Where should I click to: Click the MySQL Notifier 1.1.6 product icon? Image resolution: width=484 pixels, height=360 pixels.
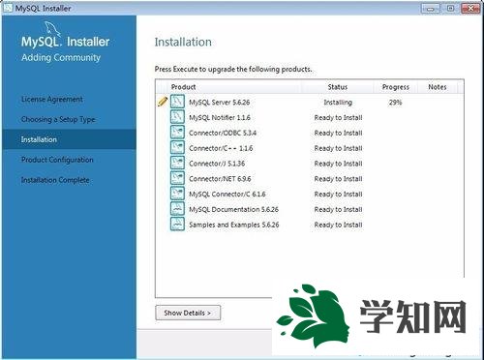[x=177, y=117]
